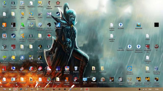Launch This War of Mine shortcut
Screen dimensions: 163x91
click(x=121, y=80)
